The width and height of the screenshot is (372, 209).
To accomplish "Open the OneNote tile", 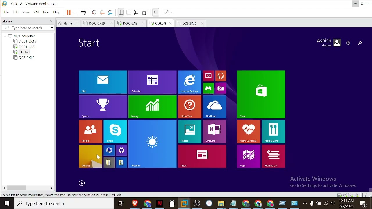I will [214, 131].
